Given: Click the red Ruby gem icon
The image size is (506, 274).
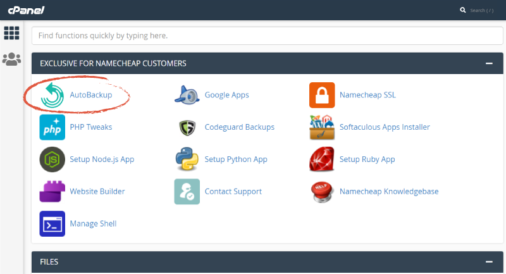Looking at the screenshot, I should (322, 159).
